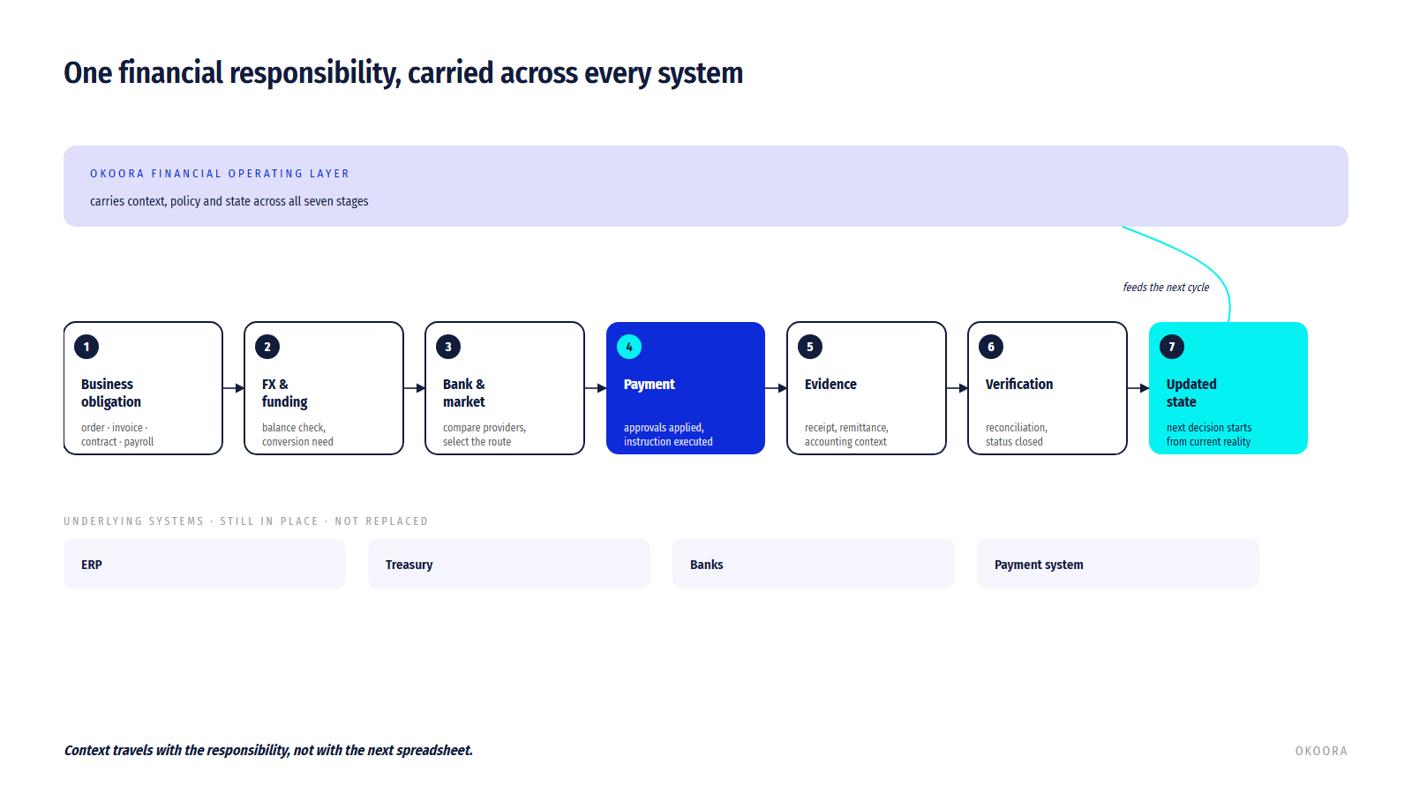Click the Treasury underlying system box
The height and width of the screenshot is (794, 1412).
point(509,564)
